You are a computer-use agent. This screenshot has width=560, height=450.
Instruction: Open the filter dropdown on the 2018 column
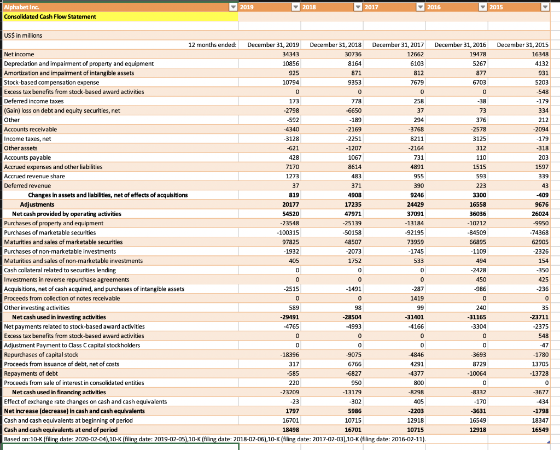359,7
